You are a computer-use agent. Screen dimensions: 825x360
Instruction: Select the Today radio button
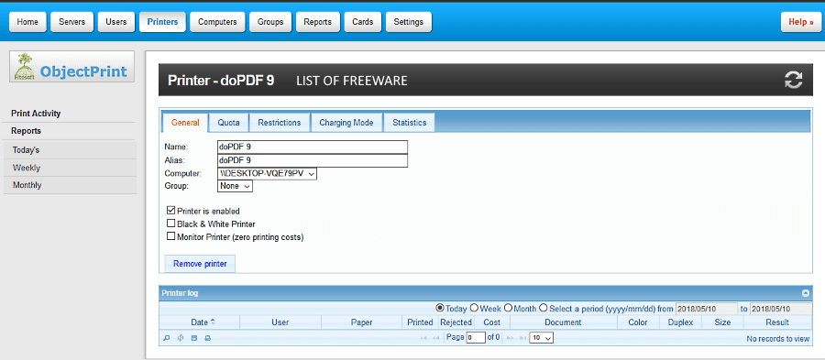[x=440, y=308]
